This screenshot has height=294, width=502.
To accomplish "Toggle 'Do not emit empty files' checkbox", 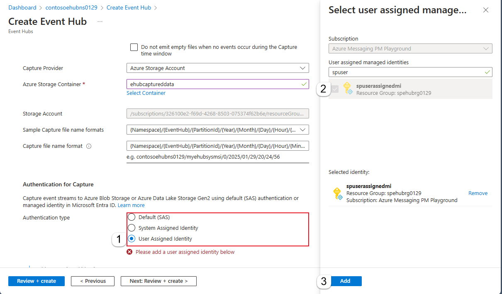I will [134, 47].
